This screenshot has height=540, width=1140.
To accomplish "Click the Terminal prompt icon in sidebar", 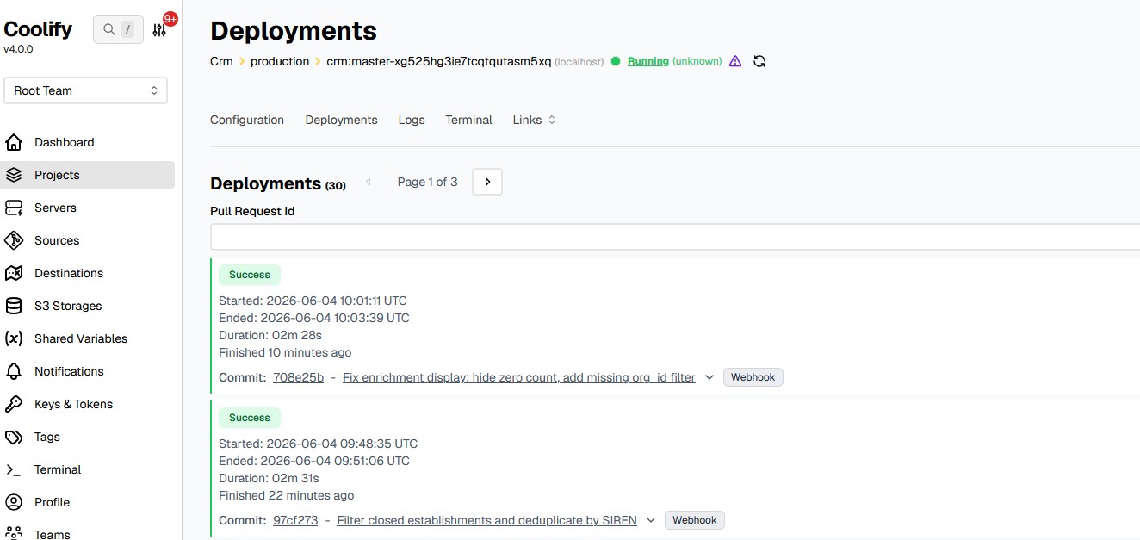I will (x=14, y=469).
